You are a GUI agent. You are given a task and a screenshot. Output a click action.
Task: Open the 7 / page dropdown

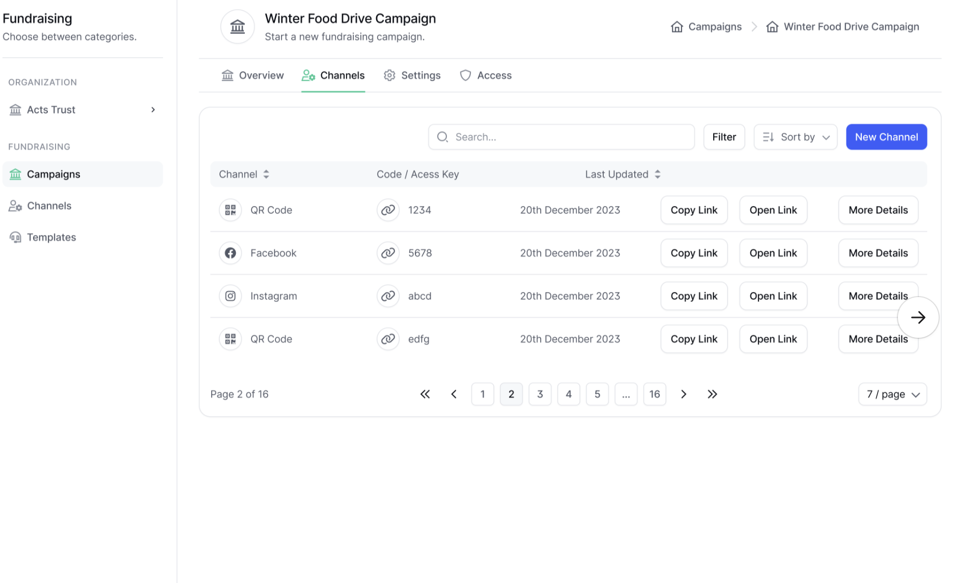coord(892,394)
